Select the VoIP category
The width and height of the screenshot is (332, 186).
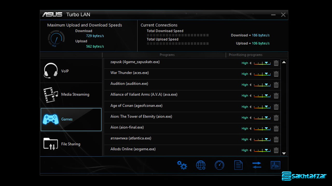click(71, 71)
